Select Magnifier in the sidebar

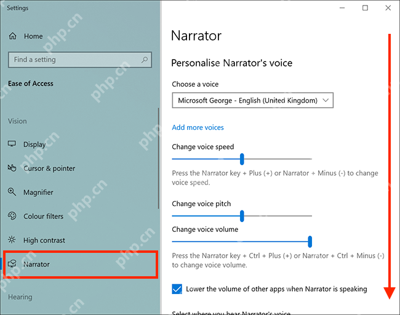tap(38, 193)
